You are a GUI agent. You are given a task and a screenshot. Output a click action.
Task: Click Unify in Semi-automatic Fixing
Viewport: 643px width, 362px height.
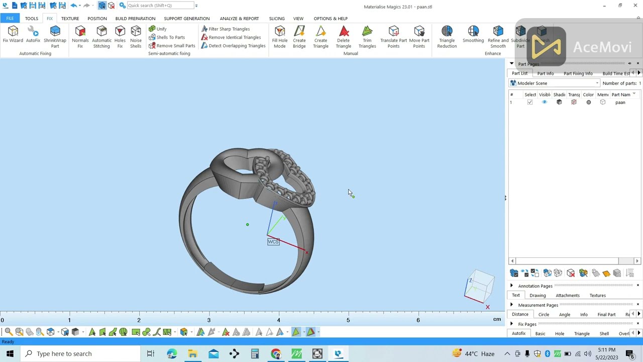click(x=157, y=29)
